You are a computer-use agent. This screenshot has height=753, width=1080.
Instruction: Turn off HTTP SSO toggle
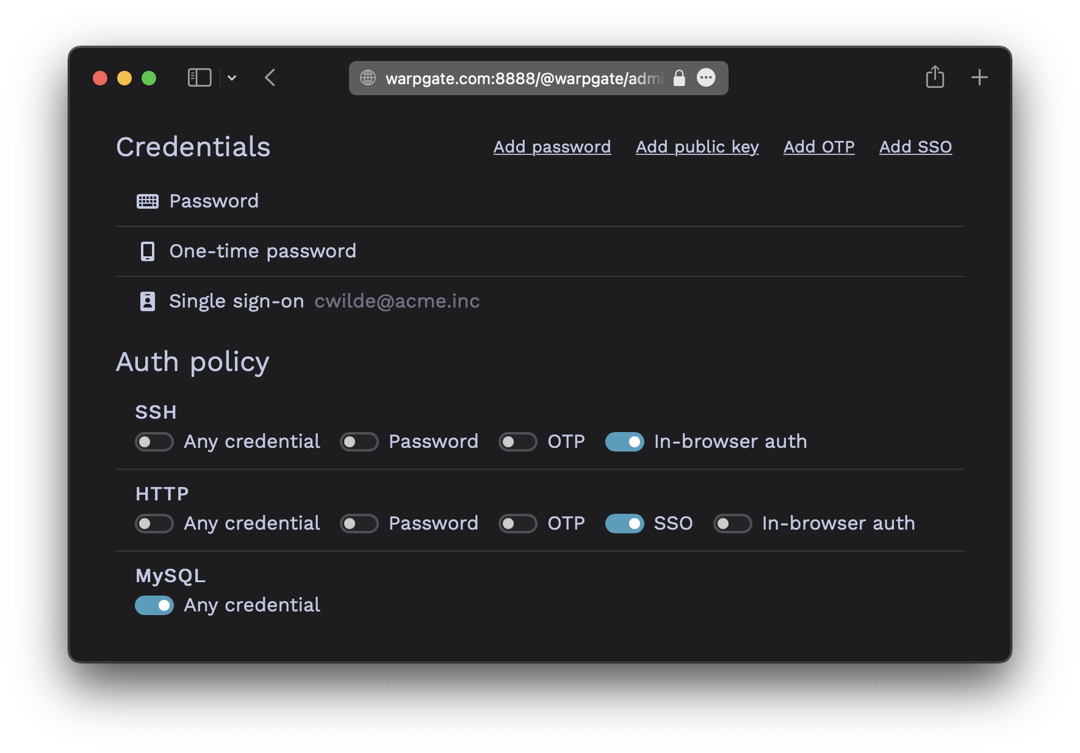(x=624, y=524)
